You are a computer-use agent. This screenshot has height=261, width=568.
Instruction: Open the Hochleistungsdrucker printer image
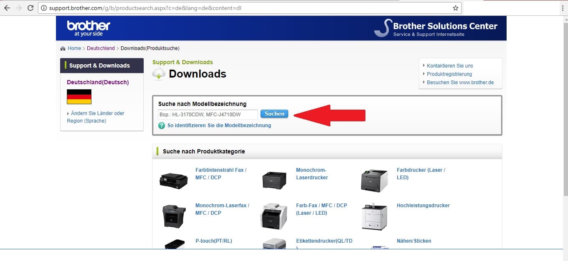(x=375, y=216)
